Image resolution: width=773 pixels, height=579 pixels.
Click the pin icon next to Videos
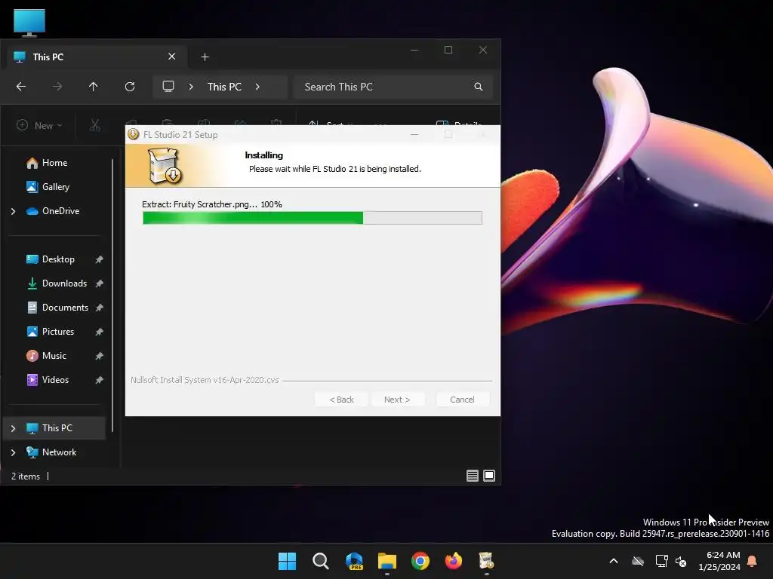pos(99,380)
